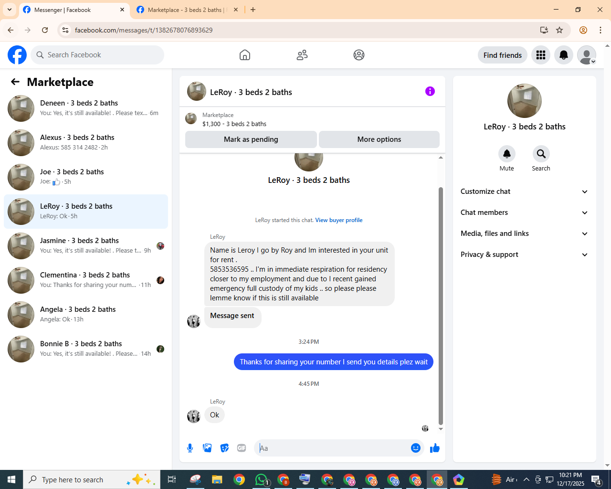
Task: Open the browser tab search dropdown arrow
Action: pos(10,10)
